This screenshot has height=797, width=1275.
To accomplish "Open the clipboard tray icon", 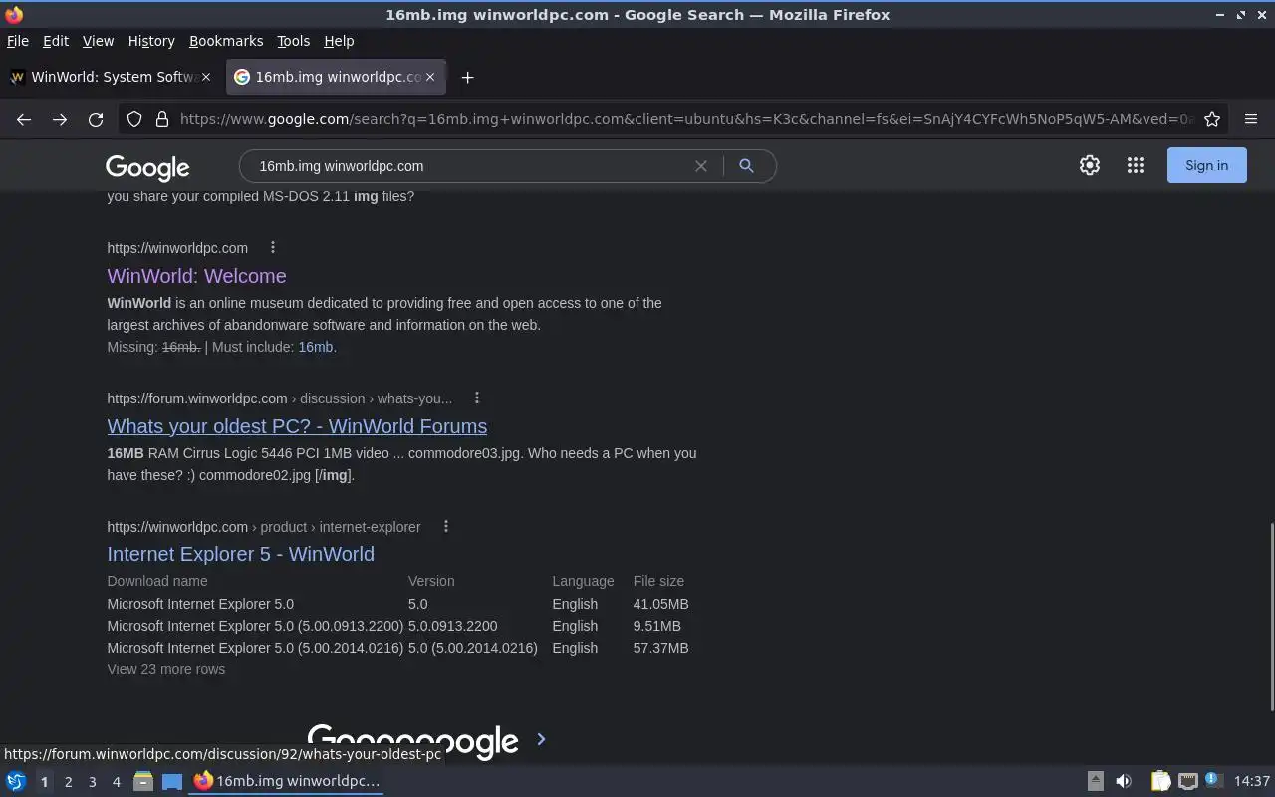I will coord(1160,782).
